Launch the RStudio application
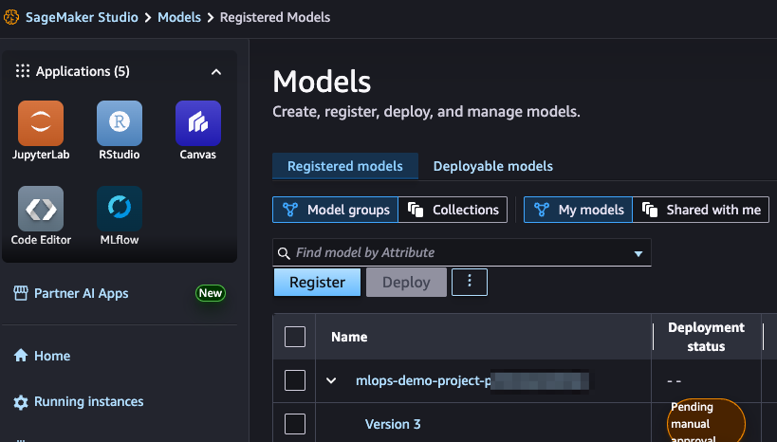The height and width of the screenshot is (442, 777). coord(119,130)
